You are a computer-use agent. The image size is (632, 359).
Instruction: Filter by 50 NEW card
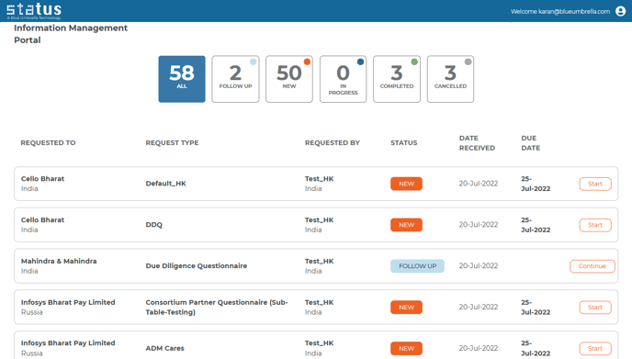click(x=289, y=79)
